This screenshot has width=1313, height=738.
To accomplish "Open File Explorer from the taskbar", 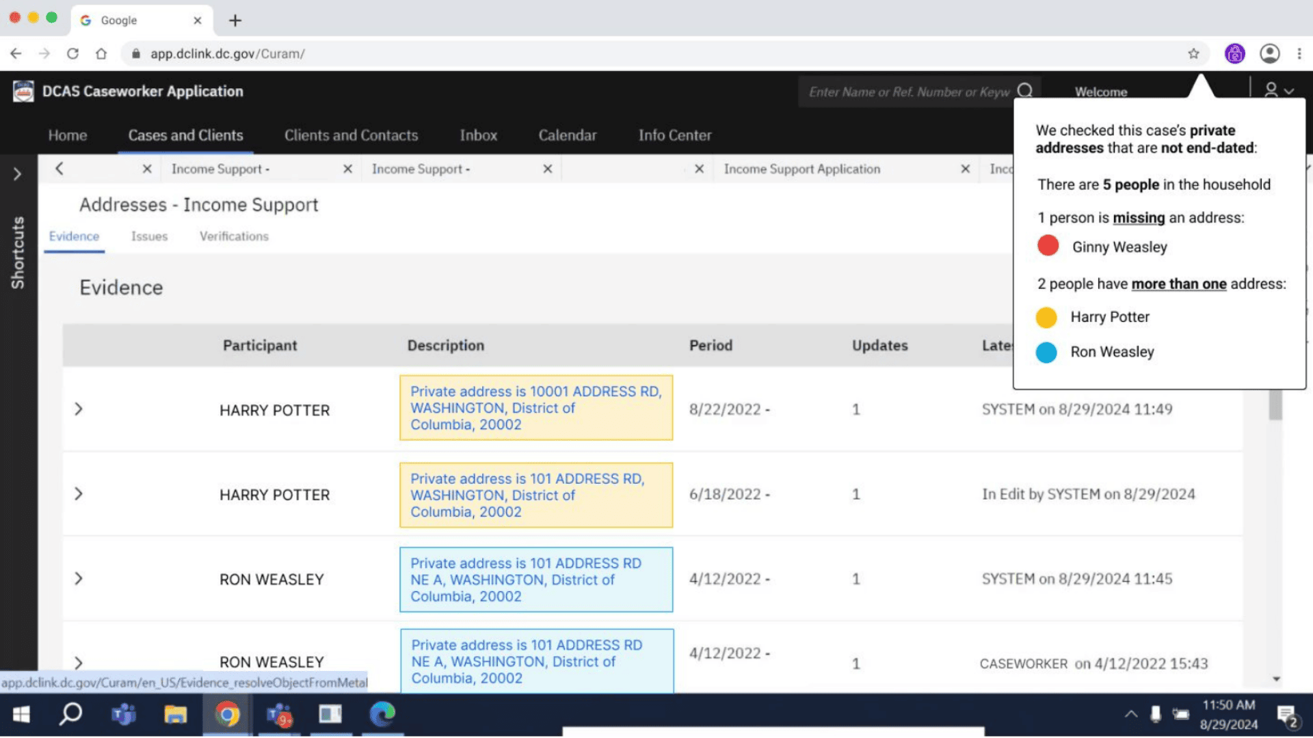I will point(176,715).
